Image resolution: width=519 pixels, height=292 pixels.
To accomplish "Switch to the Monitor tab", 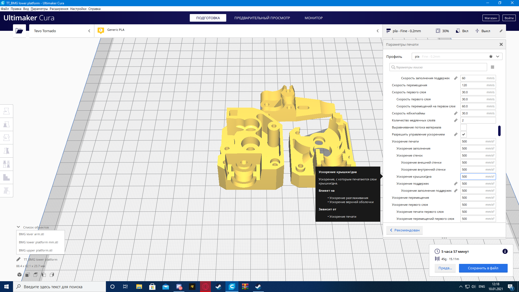I will click(314, 18).
